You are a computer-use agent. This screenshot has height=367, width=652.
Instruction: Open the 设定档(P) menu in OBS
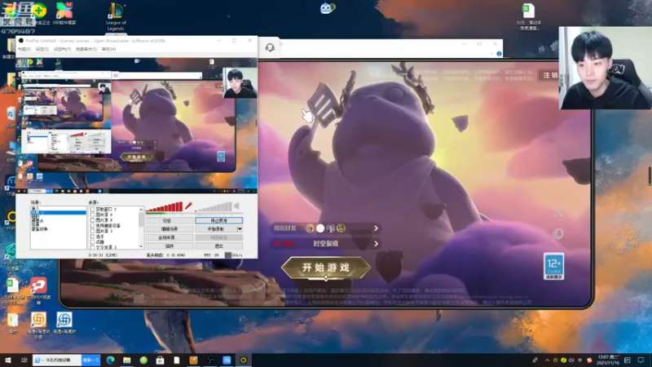click(x=62, y=49)
